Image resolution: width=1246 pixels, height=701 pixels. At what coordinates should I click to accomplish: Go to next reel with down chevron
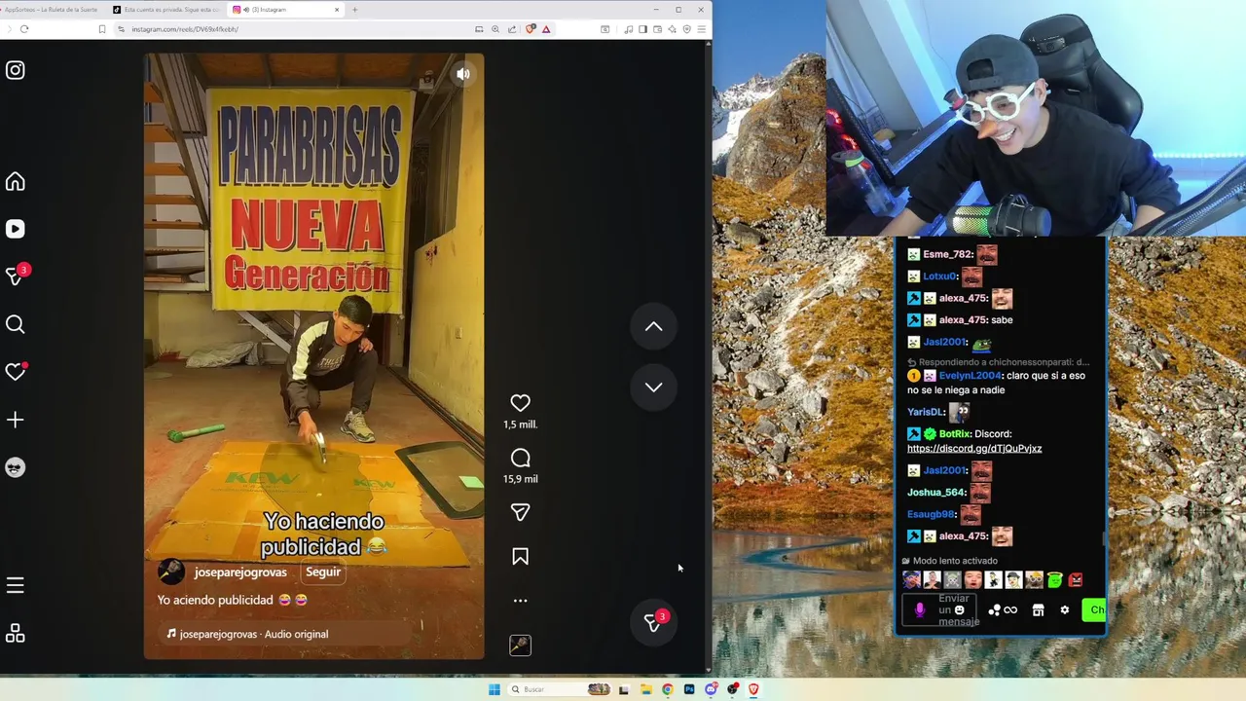653,387
